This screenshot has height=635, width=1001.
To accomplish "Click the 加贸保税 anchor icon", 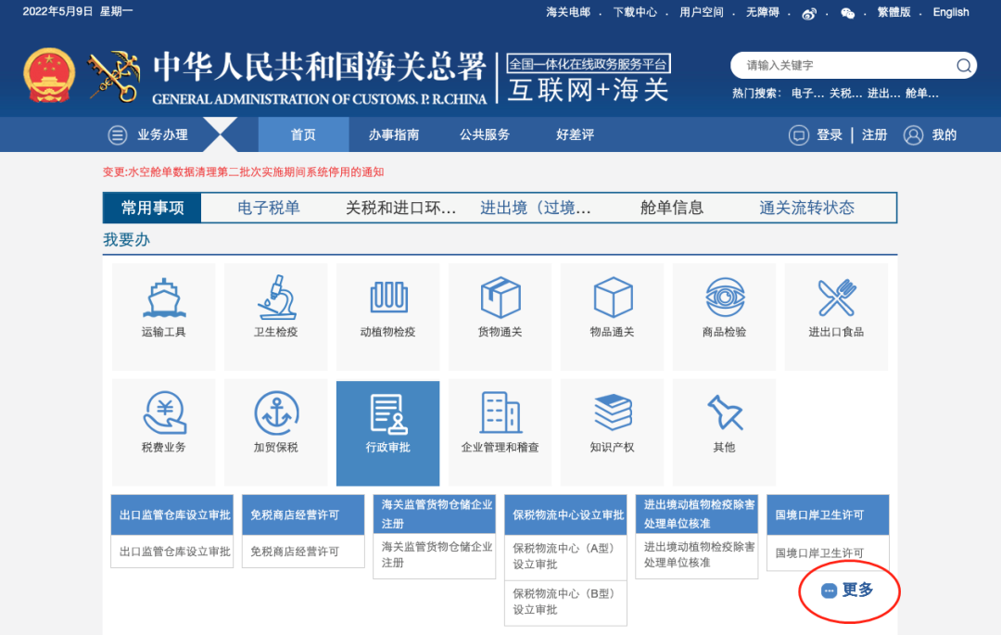I will [x=275, y=417].
